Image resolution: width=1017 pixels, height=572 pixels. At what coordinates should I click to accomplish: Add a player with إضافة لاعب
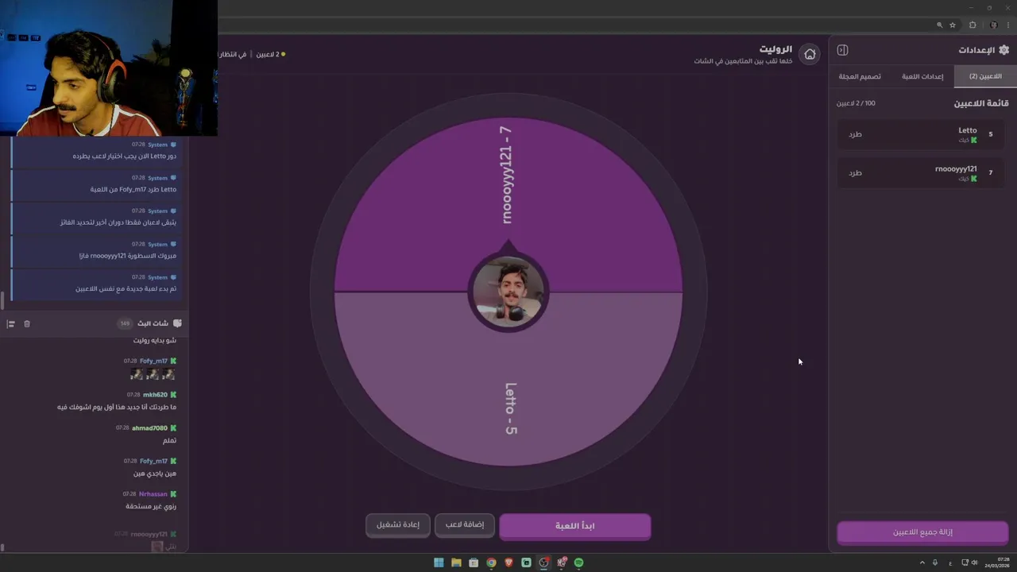tap(465, 525)
